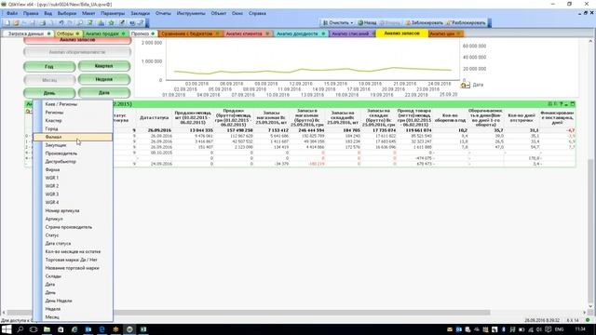Open the Отчеты menu
The width and height of the screenshot is (596, 335).
[163, 13]
